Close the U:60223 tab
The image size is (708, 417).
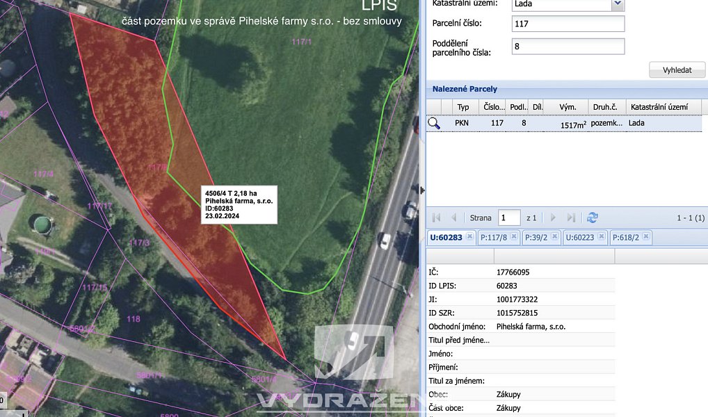[602, 236]
